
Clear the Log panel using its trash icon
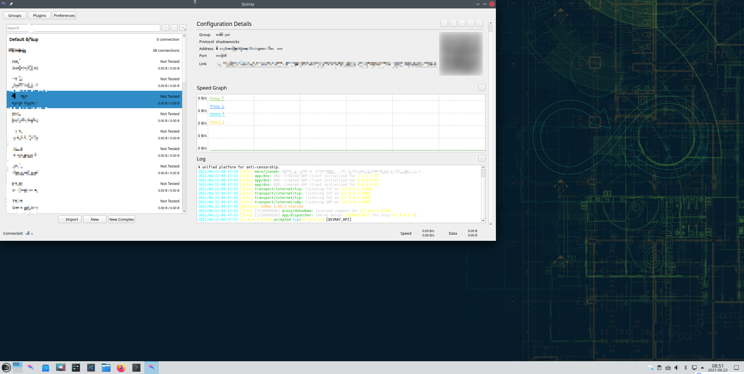[x=482, y=158]
